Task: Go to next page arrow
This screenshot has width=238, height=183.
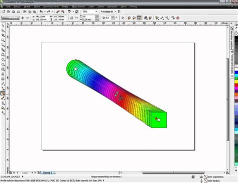Action: point(32,172)
